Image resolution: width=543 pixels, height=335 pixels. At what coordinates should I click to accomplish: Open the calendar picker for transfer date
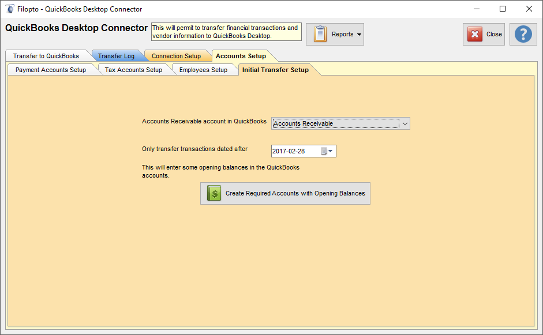tap(327, 151)
